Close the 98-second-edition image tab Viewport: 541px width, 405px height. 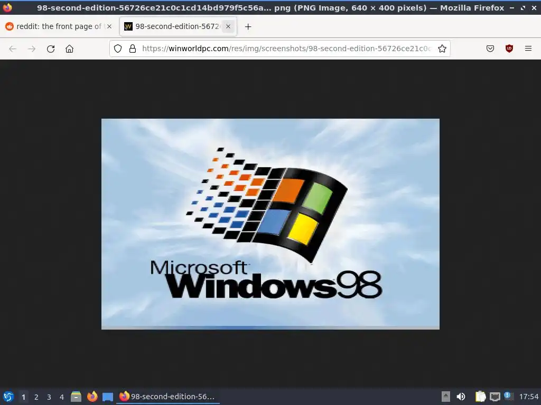(x=228, y=26)
